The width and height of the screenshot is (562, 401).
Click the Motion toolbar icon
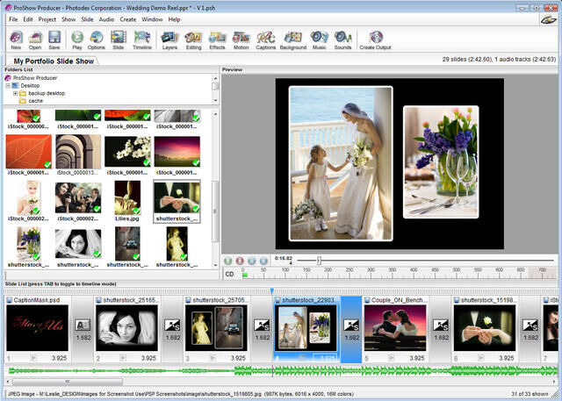tap(241, 38)
